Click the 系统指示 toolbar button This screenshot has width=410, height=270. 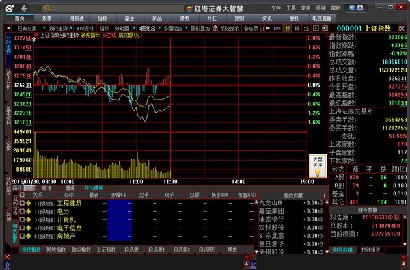click(x=230, y=28)
